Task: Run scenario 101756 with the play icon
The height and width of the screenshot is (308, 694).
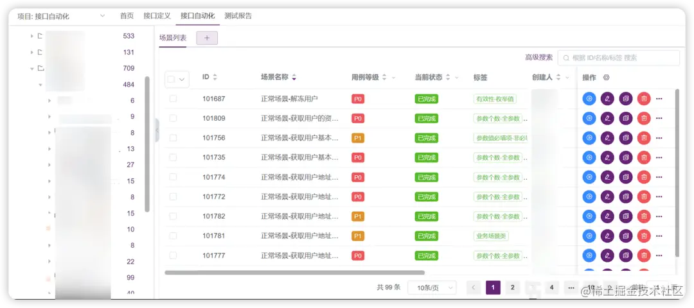Action: click(589, 138)
